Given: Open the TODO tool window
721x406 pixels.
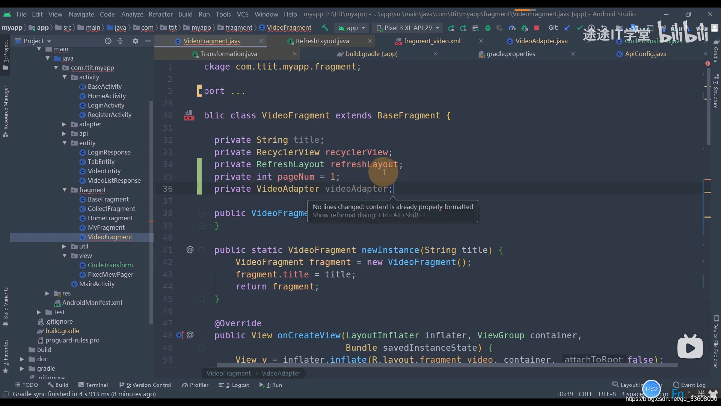Looking at the screenshot, I should point(26,385).
